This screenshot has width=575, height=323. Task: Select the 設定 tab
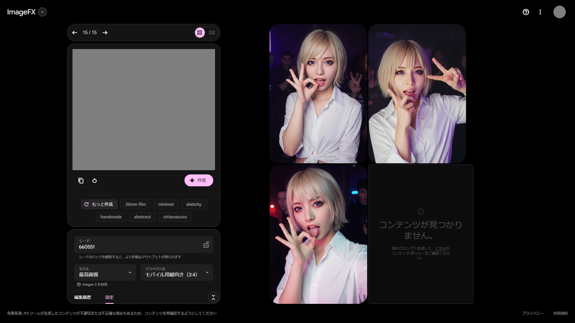click(x=109, y=297)
